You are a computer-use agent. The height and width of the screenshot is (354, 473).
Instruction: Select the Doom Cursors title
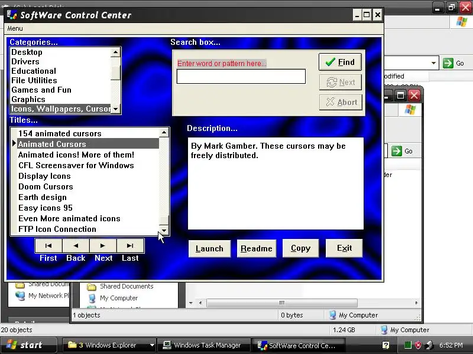(x=88, y=186)
